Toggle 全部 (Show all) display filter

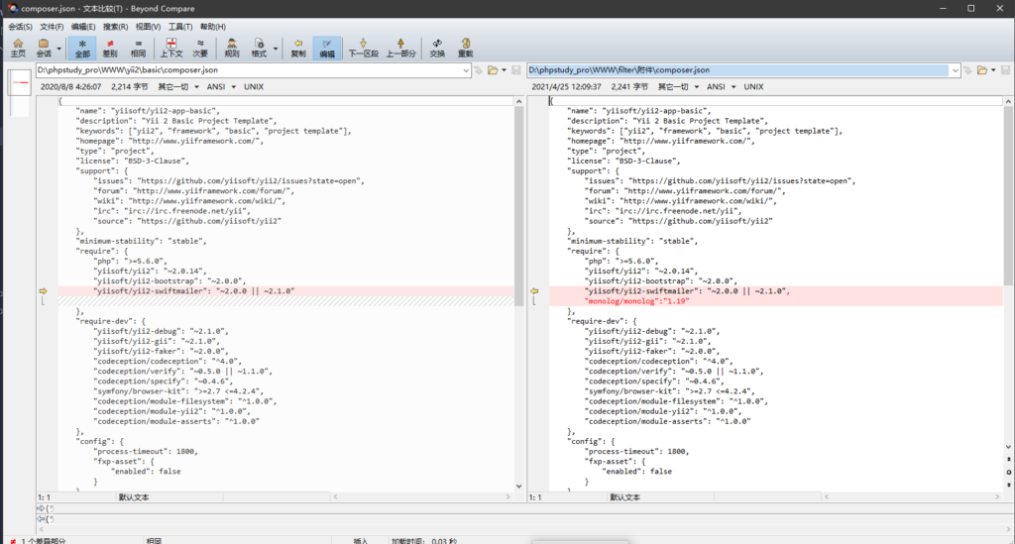coord(82,48)
